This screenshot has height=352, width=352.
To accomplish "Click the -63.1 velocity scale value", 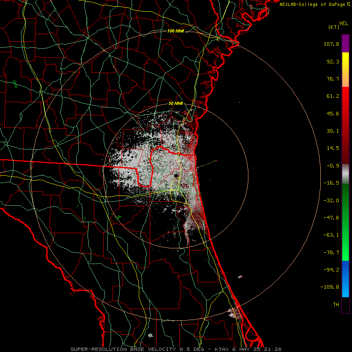I will coord(331,235).
